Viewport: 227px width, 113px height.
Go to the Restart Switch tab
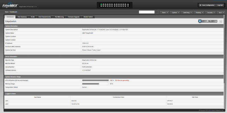click(88, 17)
